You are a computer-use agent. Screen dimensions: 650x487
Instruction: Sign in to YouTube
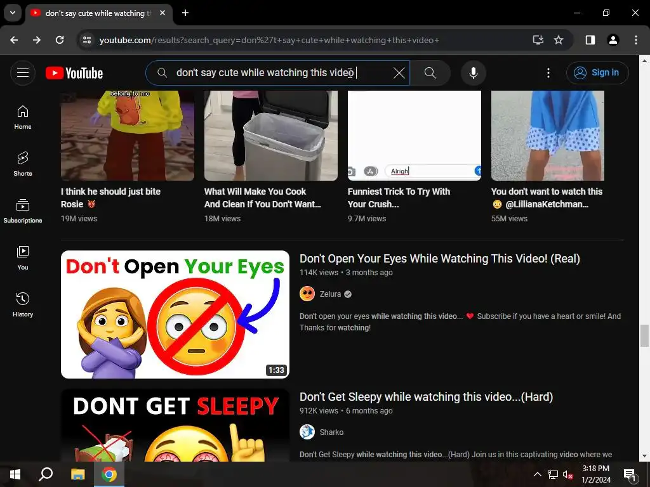[597, 73]
